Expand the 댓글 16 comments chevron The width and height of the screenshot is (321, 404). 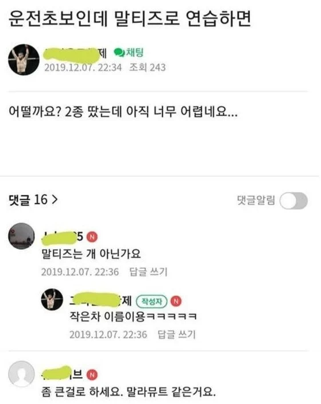(55, 199)
